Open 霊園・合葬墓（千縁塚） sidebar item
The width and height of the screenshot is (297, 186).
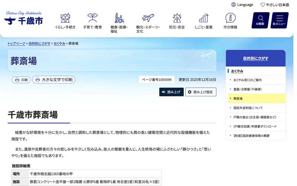tap(257, 89)
